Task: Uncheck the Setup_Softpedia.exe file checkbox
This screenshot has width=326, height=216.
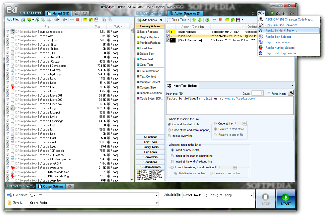Action: click(x=8, y=32)
